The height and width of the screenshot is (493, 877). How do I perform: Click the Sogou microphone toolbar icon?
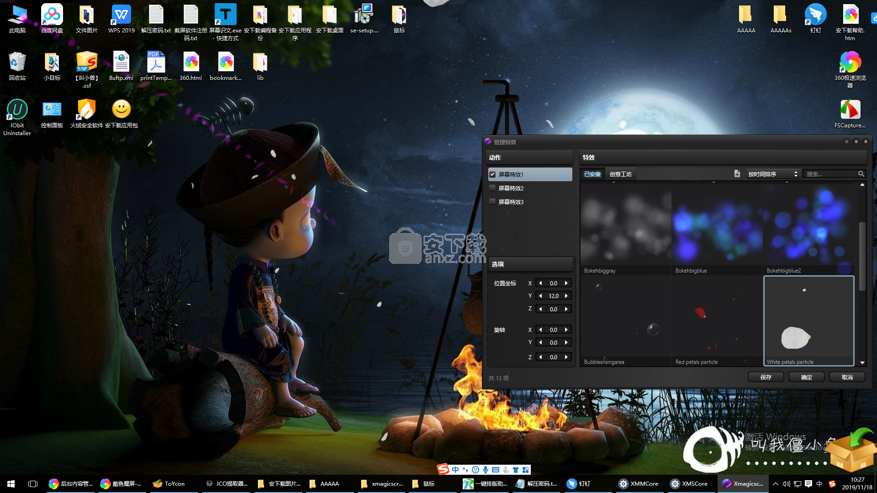click(x=486, y=470)
